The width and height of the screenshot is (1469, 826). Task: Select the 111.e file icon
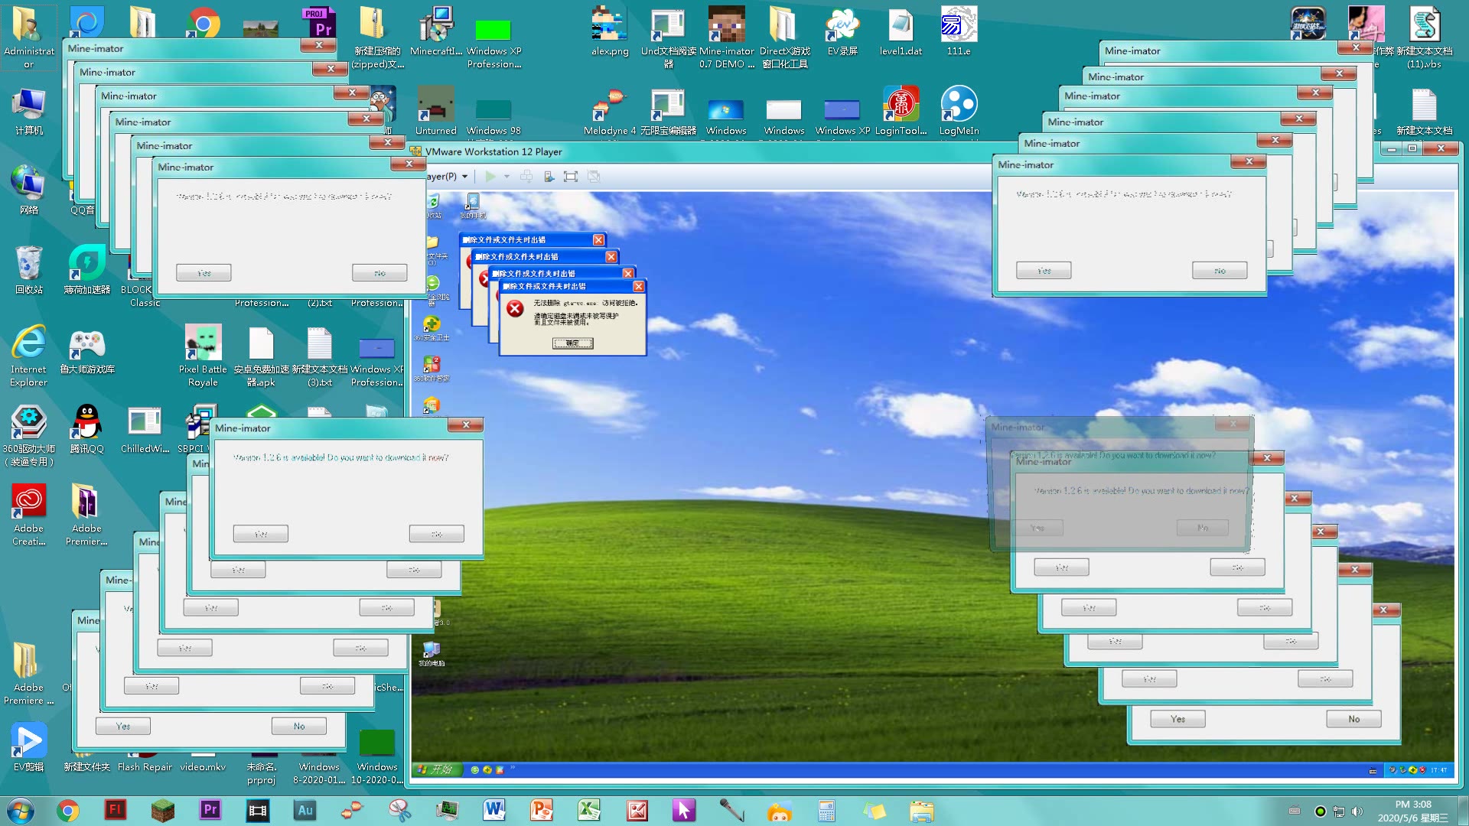pos(959,32)
